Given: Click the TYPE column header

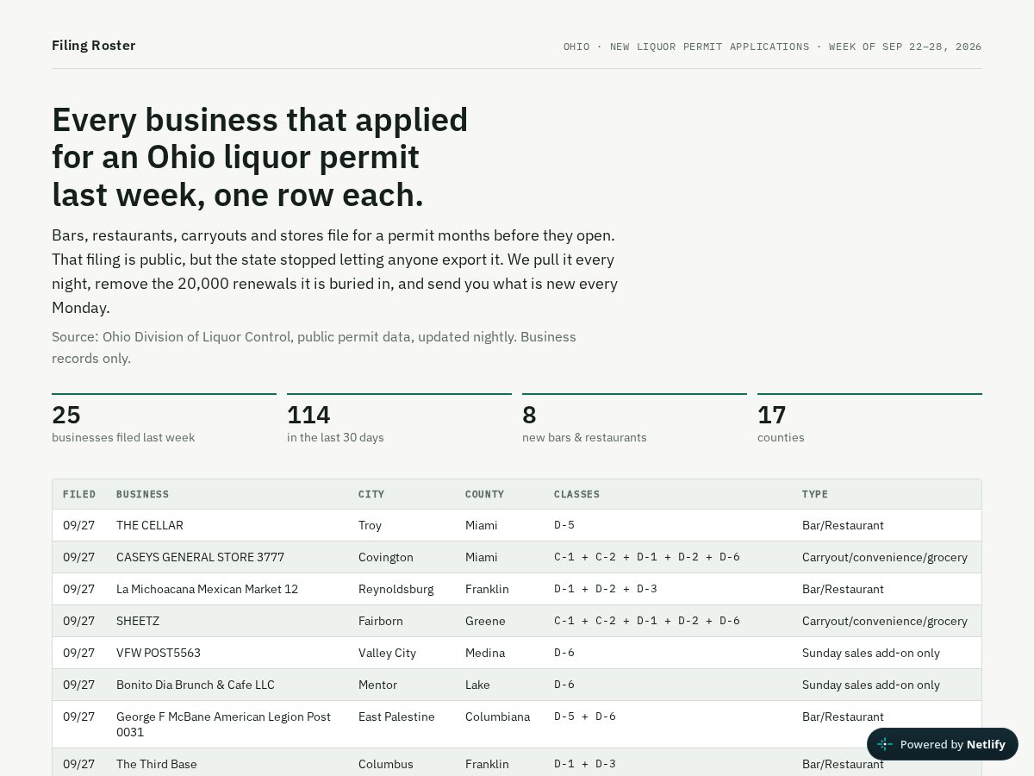Looking at the screenshot, I should tap(815, 494).
